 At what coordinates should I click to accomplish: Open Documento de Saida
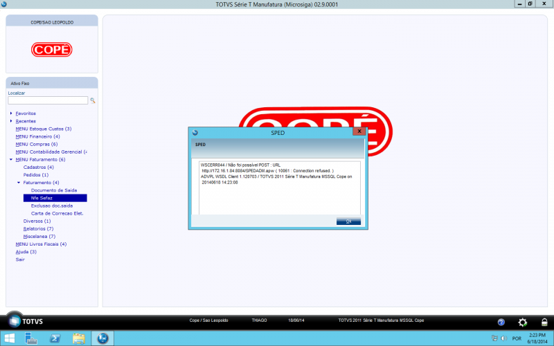tap(54, 190)
